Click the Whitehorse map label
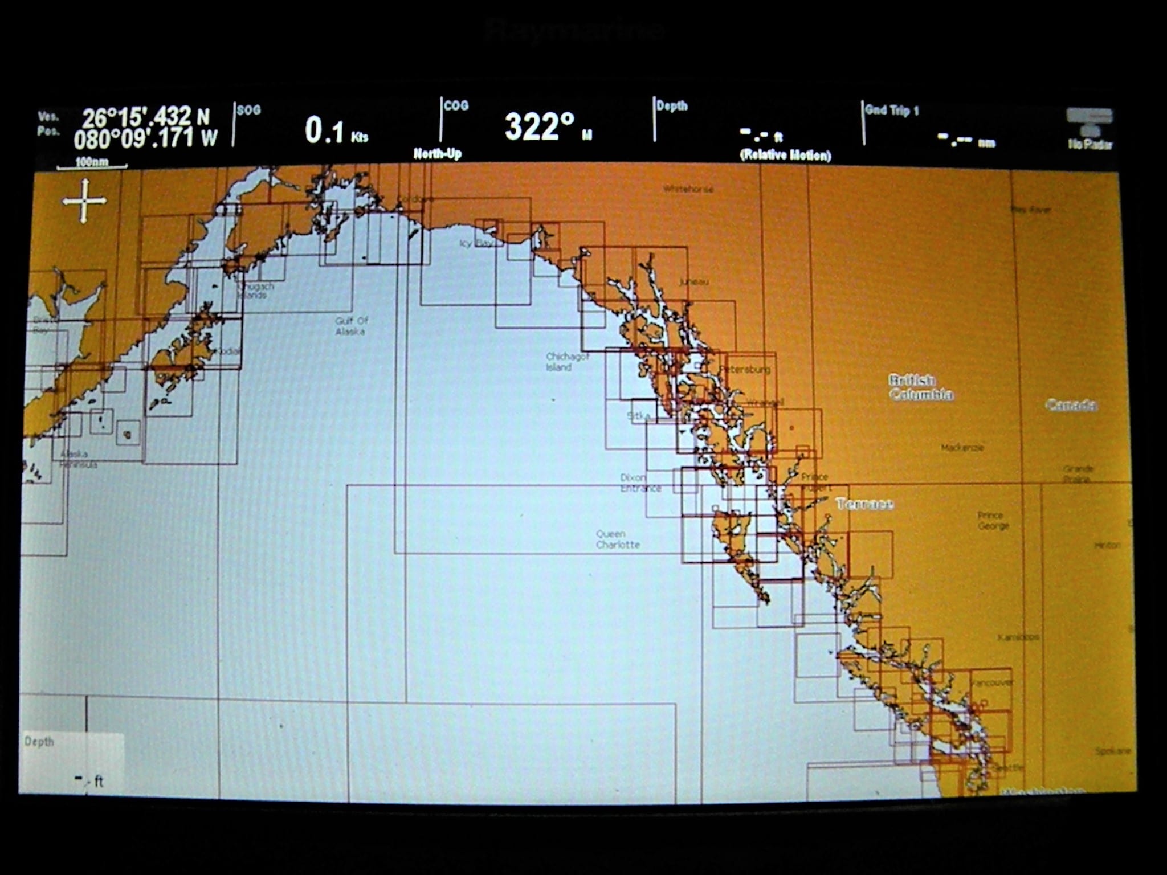1167x875 pixels. [688, 189]
